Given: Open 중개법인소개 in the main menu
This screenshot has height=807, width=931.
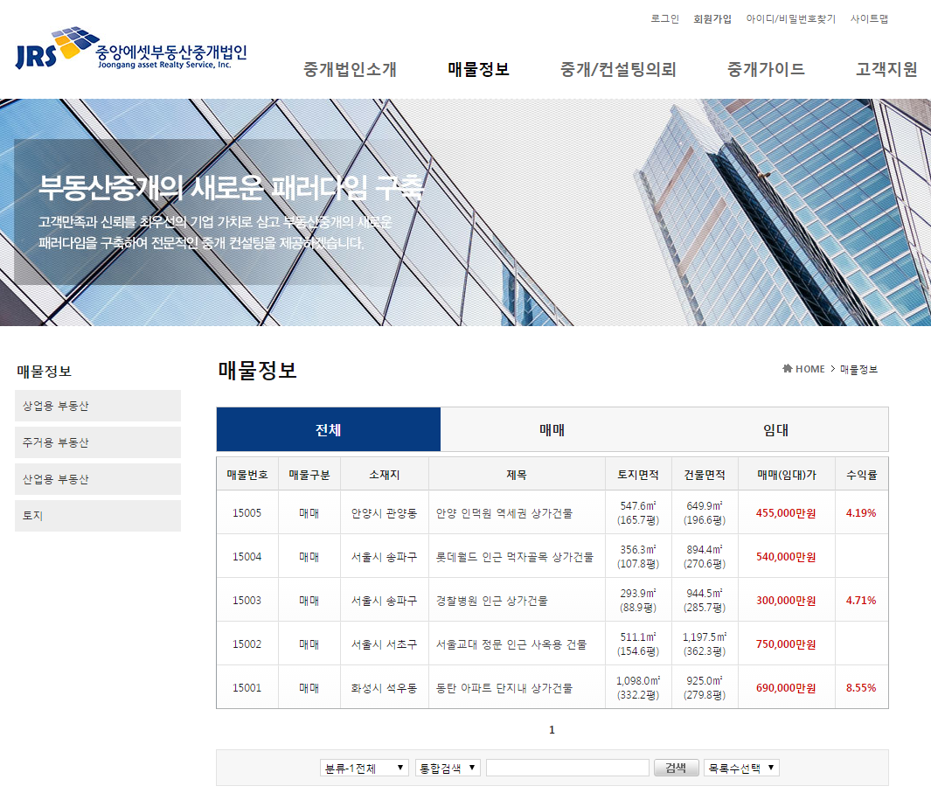Looking at the screenshot, I should (x=350, y=70).
